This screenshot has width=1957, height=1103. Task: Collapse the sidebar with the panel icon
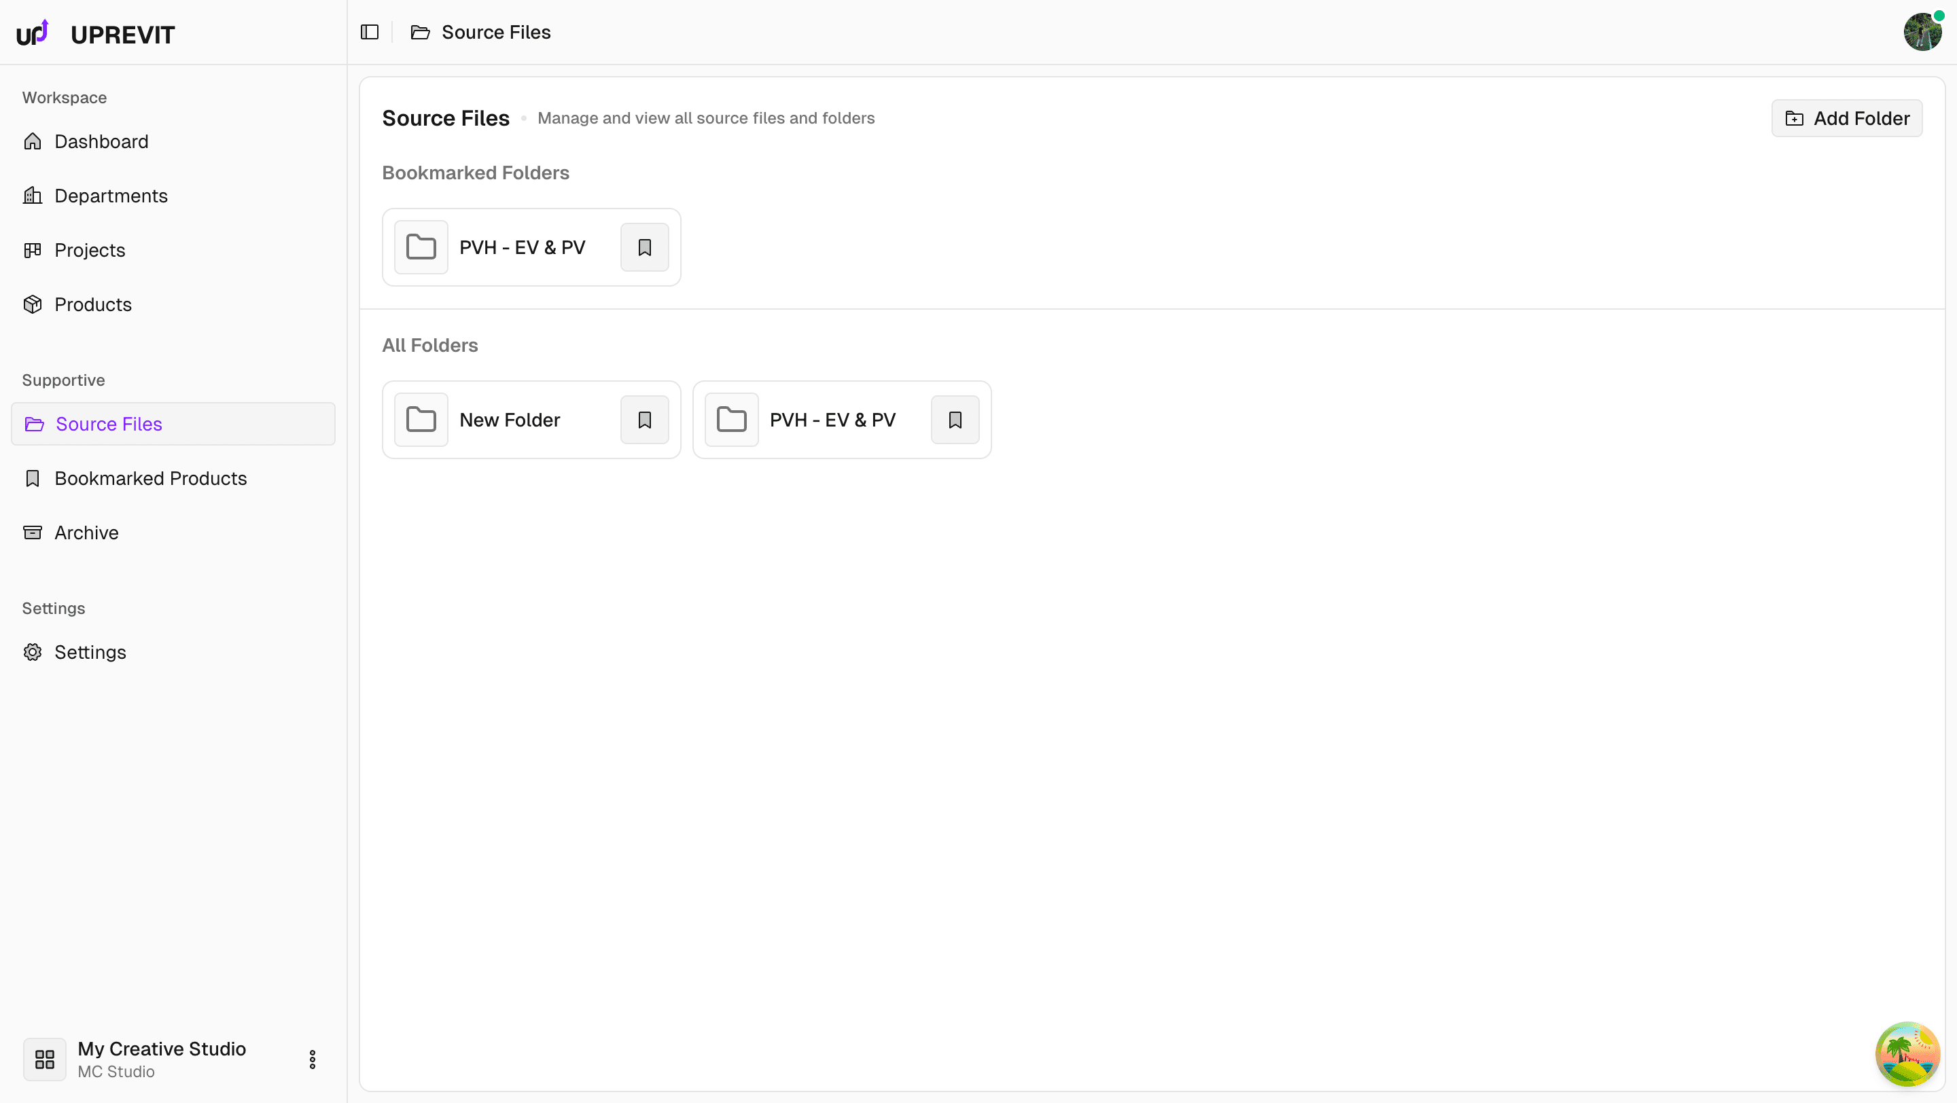[369, 32]
